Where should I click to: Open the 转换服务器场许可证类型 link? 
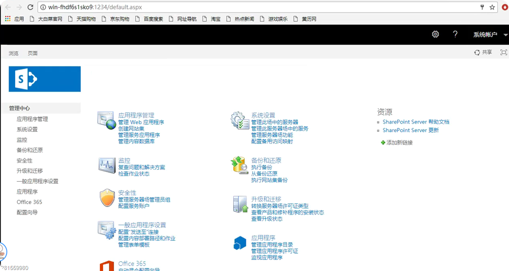pos(280,206)
